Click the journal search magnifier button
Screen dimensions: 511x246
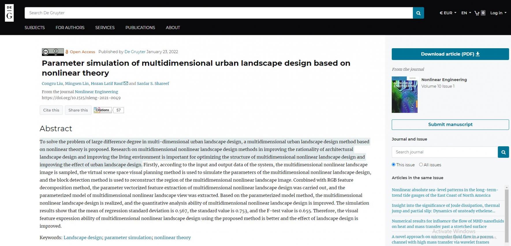tap(503, 152)
